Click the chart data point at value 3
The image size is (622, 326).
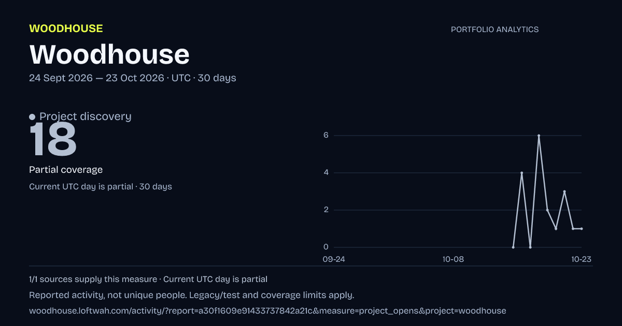coord(564,191)
